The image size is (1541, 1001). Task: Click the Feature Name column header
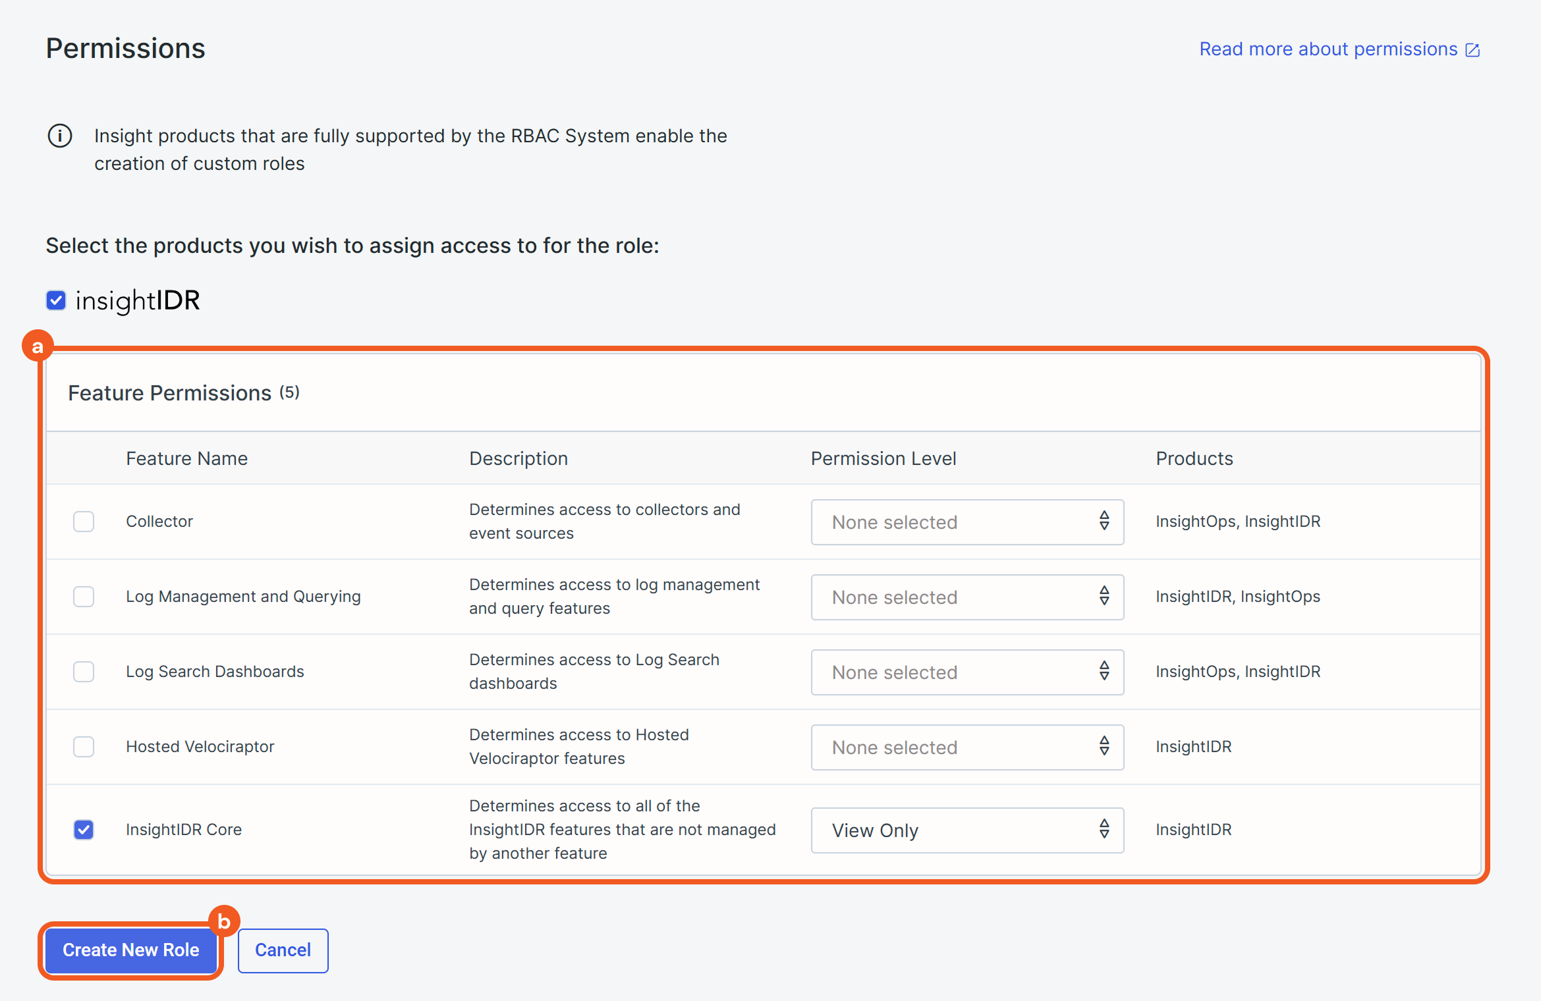[186, 458]
